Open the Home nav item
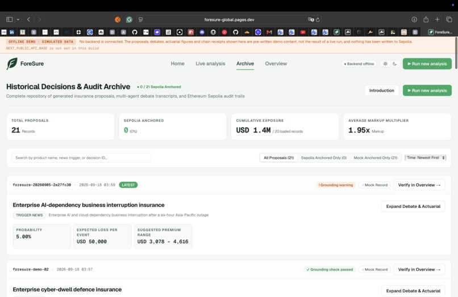Image resolution: width=458 pixels, height=297 pixels. pyautogui.click(x=178, y=63)
